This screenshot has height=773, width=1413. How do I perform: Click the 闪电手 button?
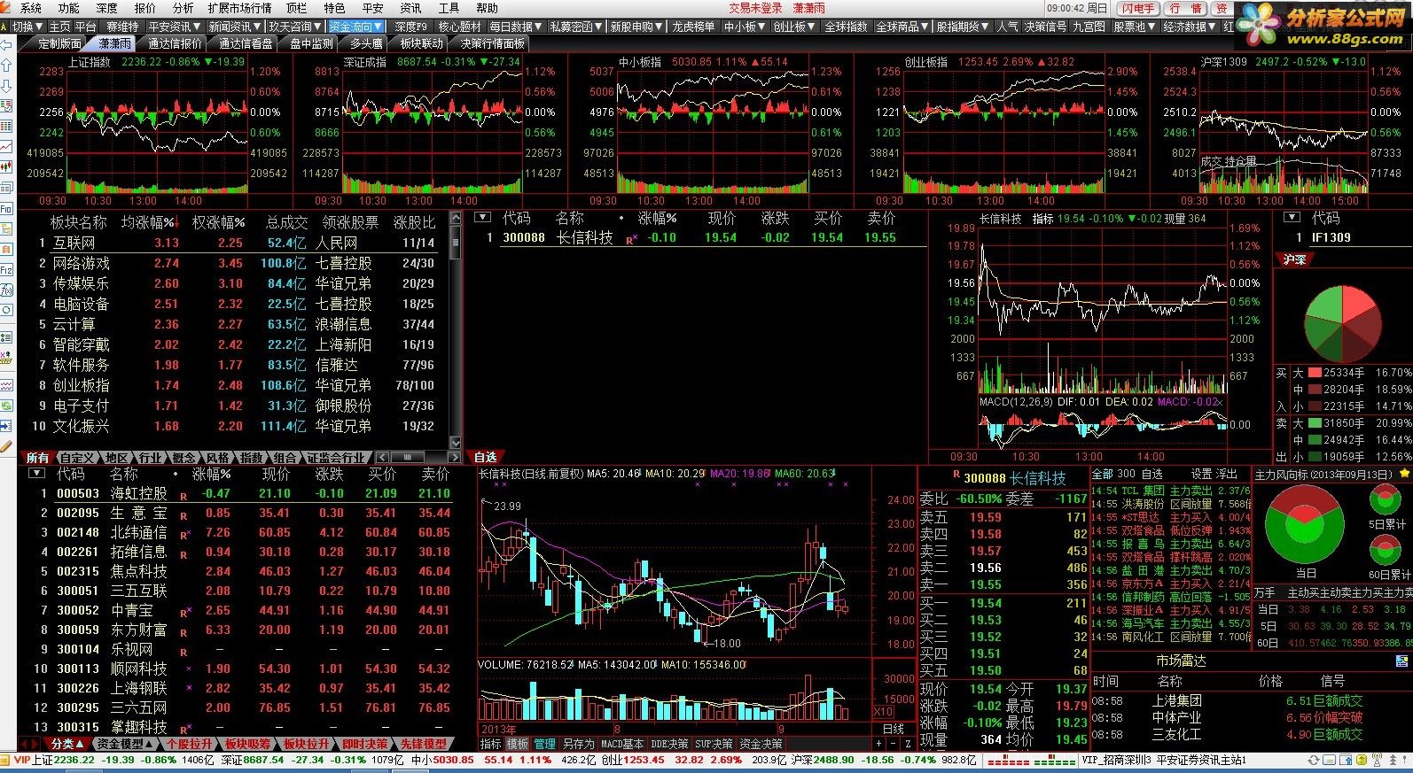pyautogui.click(x=1137, y=8)
